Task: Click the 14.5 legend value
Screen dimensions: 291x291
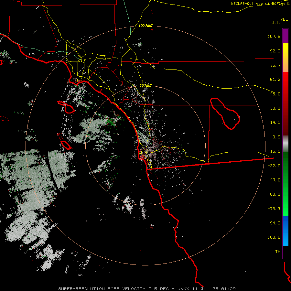Action: [275, 123]
